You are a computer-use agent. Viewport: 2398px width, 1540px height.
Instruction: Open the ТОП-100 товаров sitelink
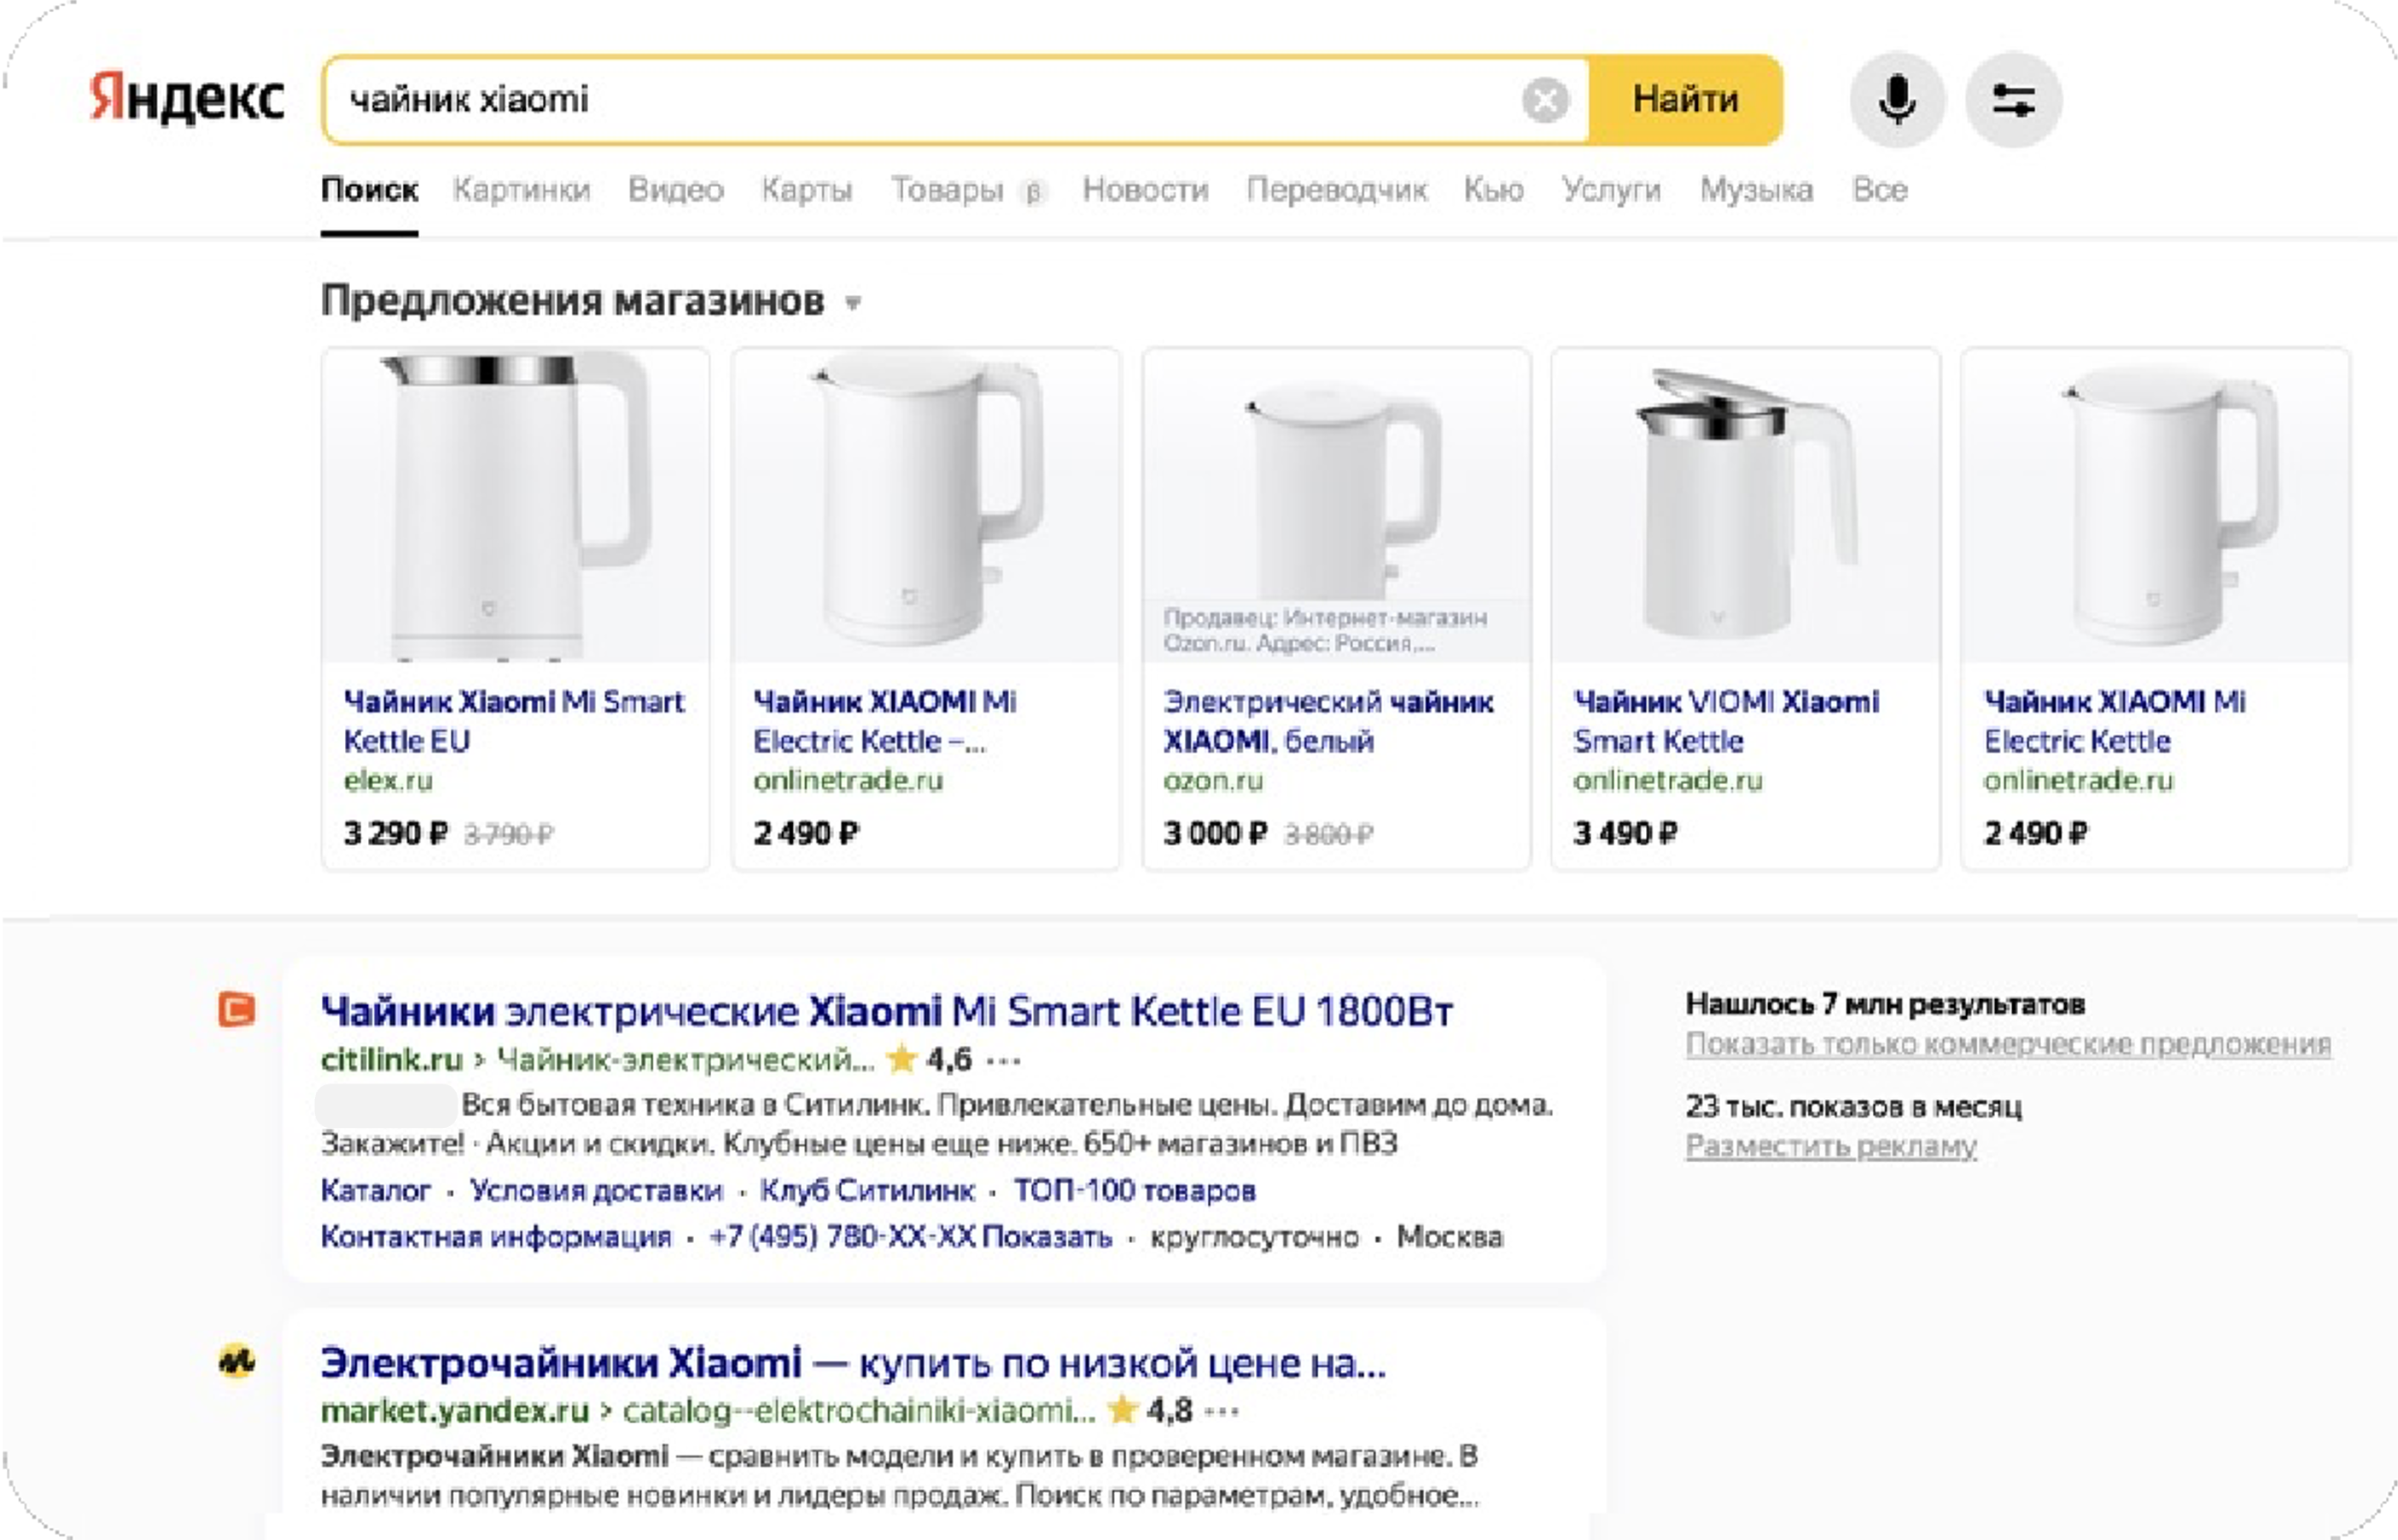[x=1135, y=1190]
